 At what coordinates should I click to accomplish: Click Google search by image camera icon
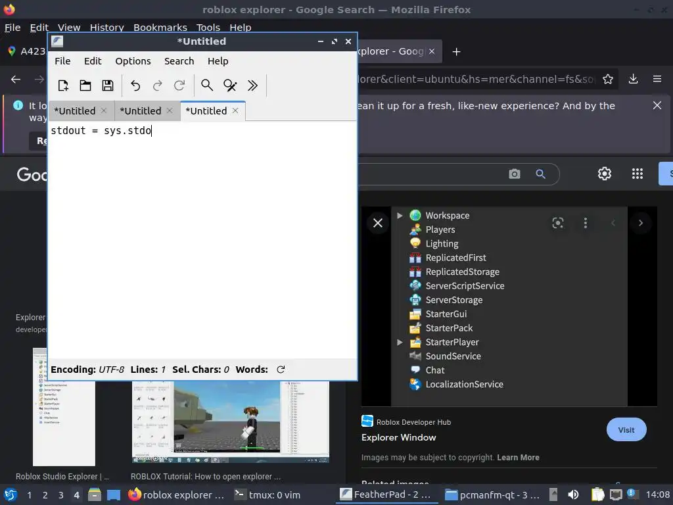(x=515, y=174)
